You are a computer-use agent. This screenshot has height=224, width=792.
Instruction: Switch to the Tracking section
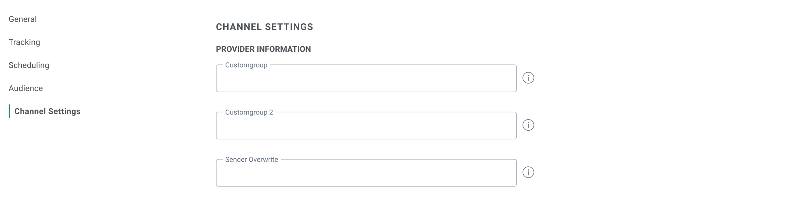[x=24, y=42]
